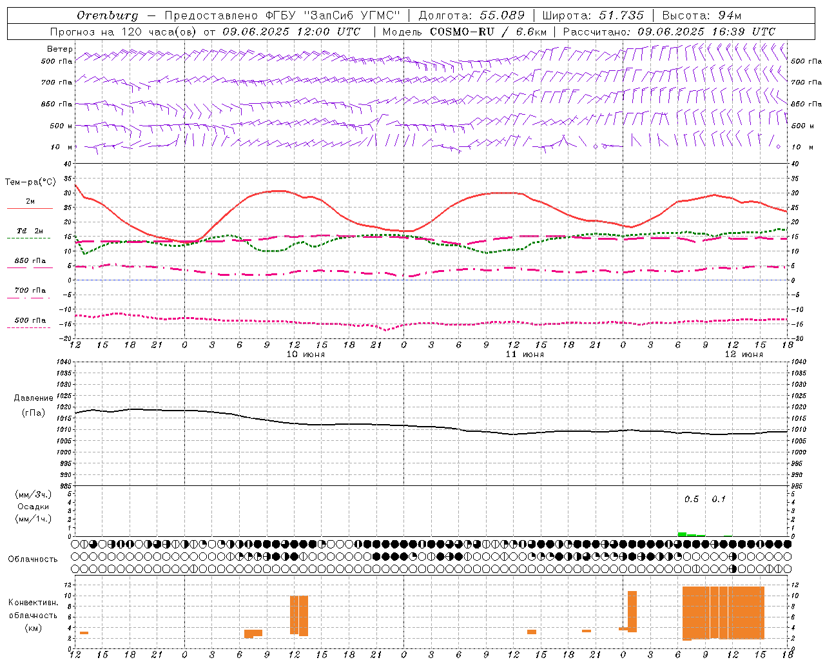Click the dotted line sample under temperature '500 гПа' legend
The height and width of the screenshot is (660, 825).
[30, 327]
